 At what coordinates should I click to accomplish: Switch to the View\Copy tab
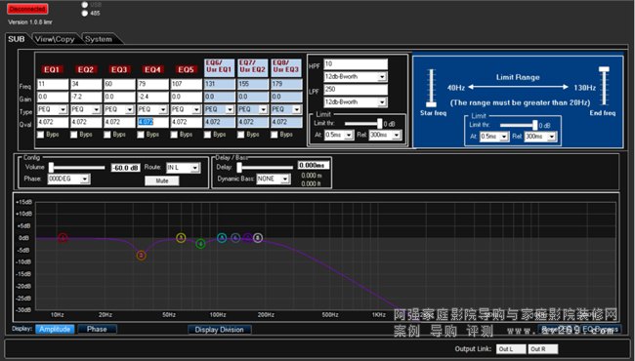[55, 39]
